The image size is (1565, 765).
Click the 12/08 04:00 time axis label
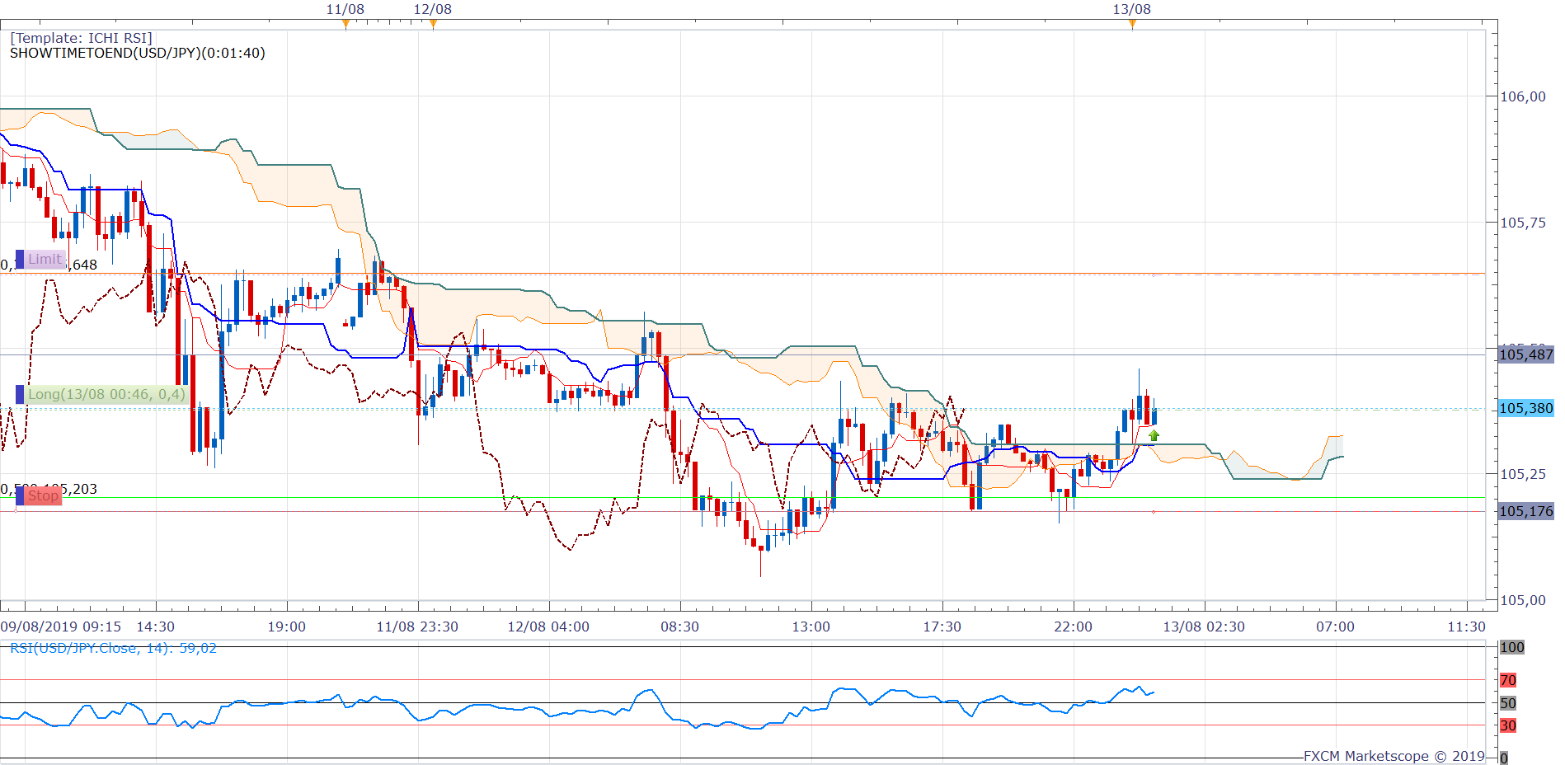pos(548,627)
